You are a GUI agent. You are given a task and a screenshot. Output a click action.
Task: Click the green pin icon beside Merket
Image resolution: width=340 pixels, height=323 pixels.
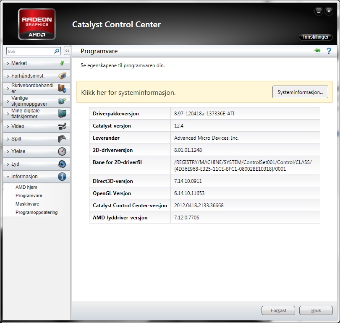click(x=62, y=63)
